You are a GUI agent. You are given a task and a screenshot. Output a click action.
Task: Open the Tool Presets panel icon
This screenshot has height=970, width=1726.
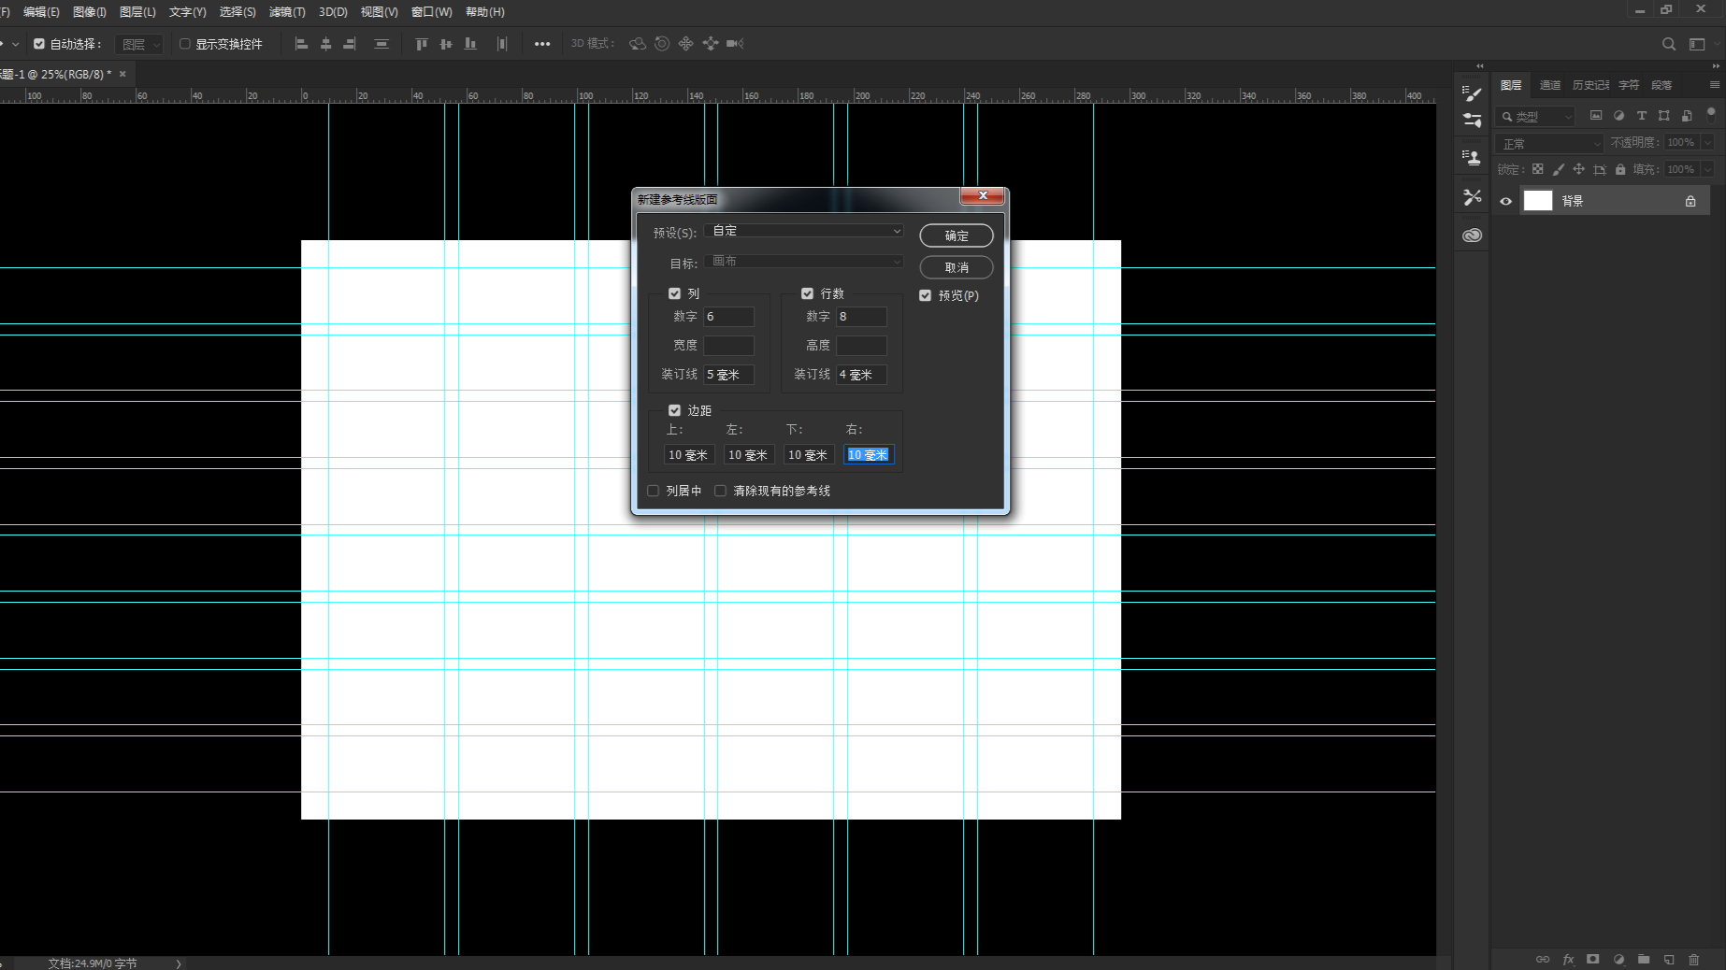coord(1473,197)
